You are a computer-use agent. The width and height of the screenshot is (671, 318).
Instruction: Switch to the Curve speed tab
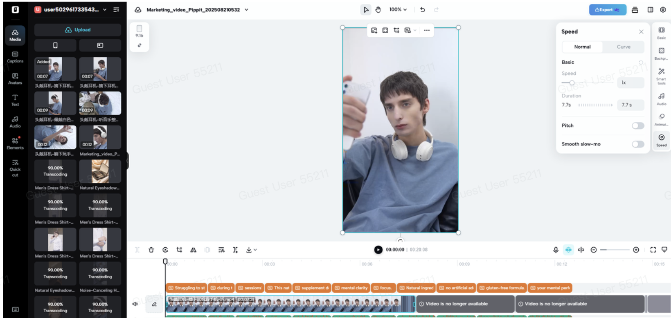(x=623, y=47)
